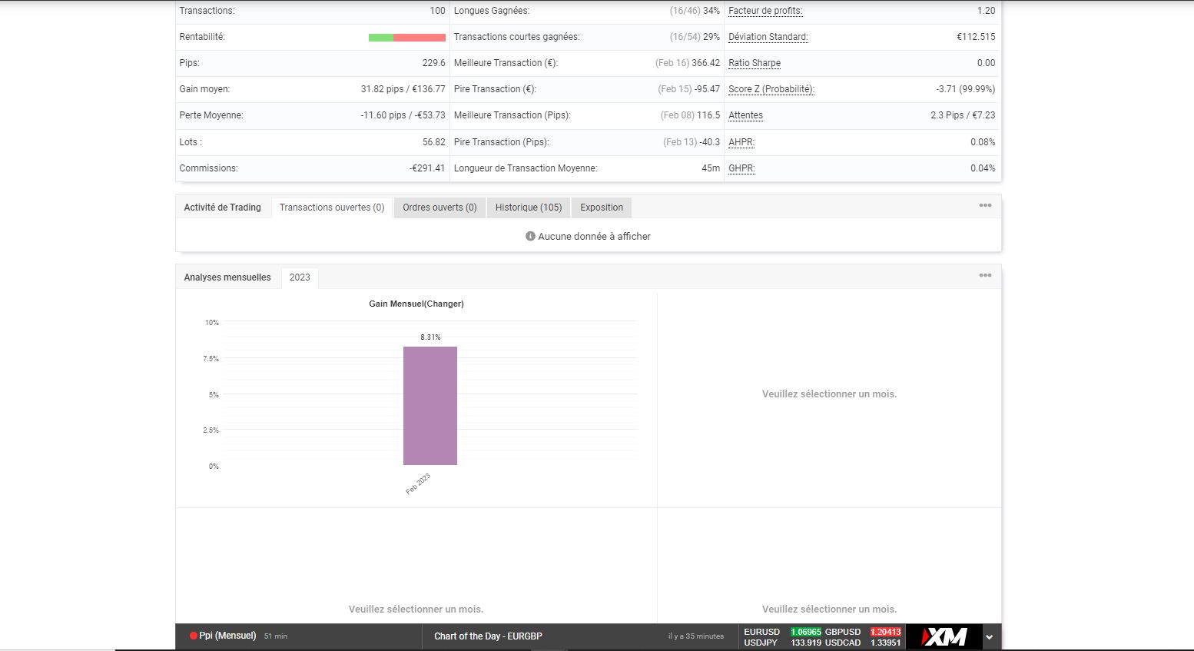Click the XM broker logo
This screenshot has width=1194, height=651.
(x=944, y=636)
